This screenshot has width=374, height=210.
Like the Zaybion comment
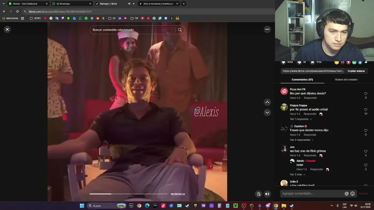[366, 130]
